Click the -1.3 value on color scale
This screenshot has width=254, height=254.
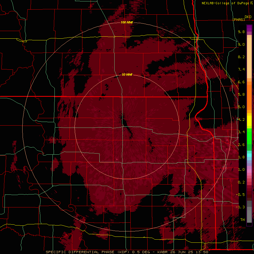point(240,207)
